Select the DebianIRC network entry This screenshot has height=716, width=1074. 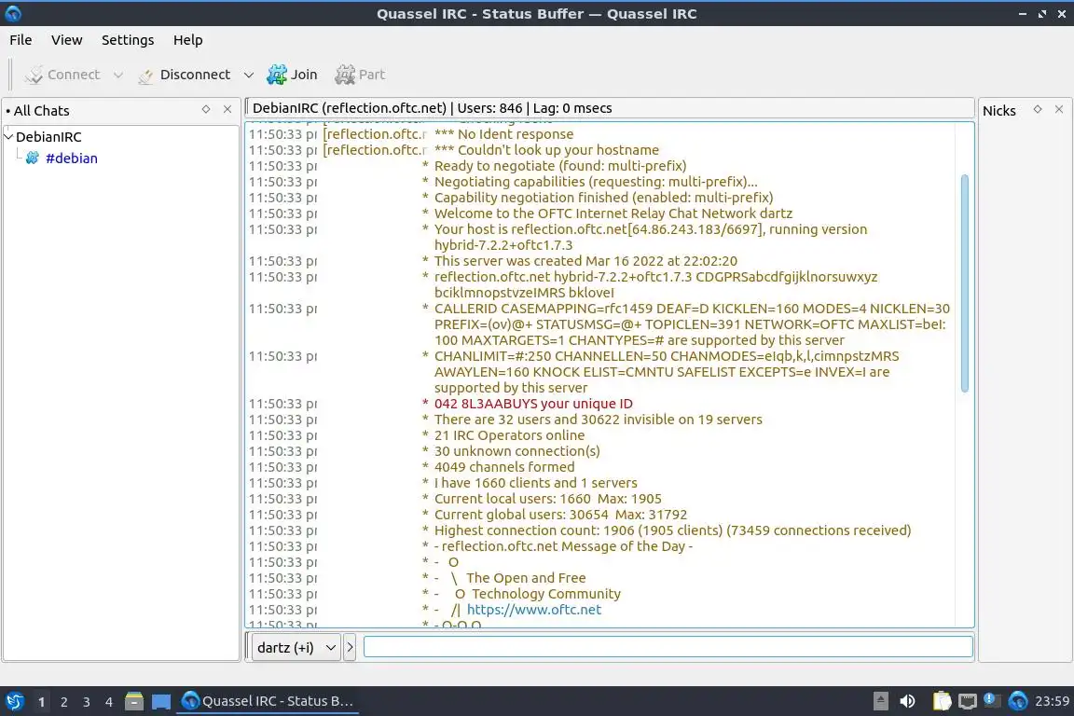click(x=48, y=136)
